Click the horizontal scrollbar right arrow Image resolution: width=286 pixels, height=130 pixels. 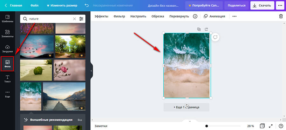click(x=281, y=120)
